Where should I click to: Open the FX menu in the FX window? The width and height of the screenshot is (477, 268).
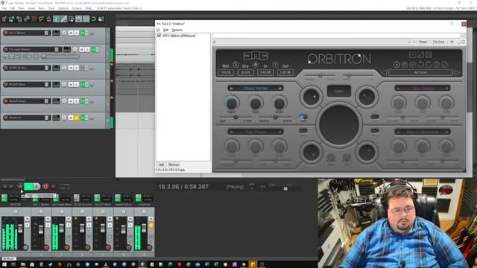158,30
